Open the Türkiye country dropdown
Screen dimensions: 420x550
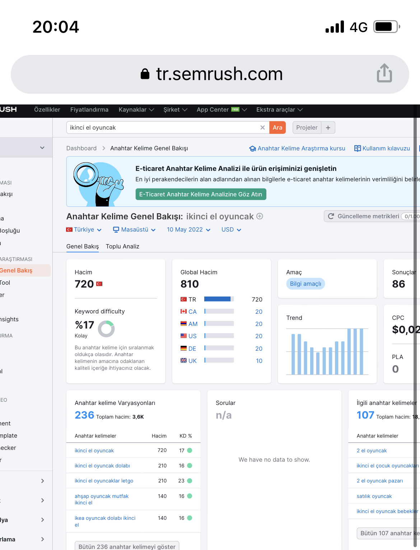pyautogui.click(x=84, y=229)
